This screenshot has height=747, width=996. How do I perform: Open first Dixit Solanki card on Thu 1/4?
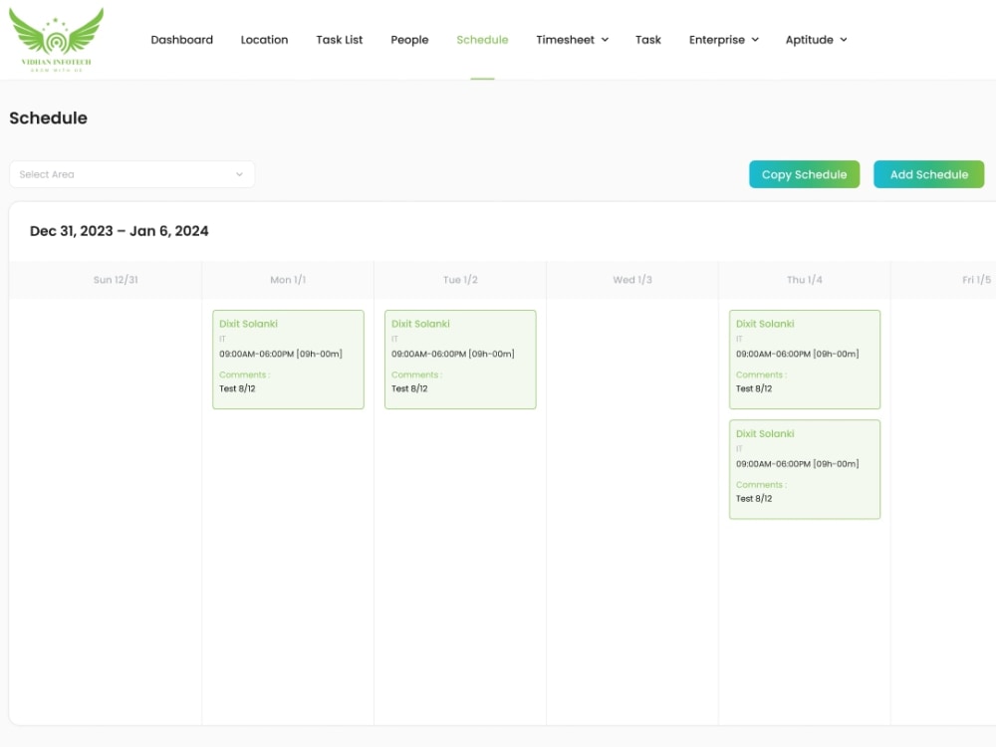pyautogui.click(x=805, y=360)
